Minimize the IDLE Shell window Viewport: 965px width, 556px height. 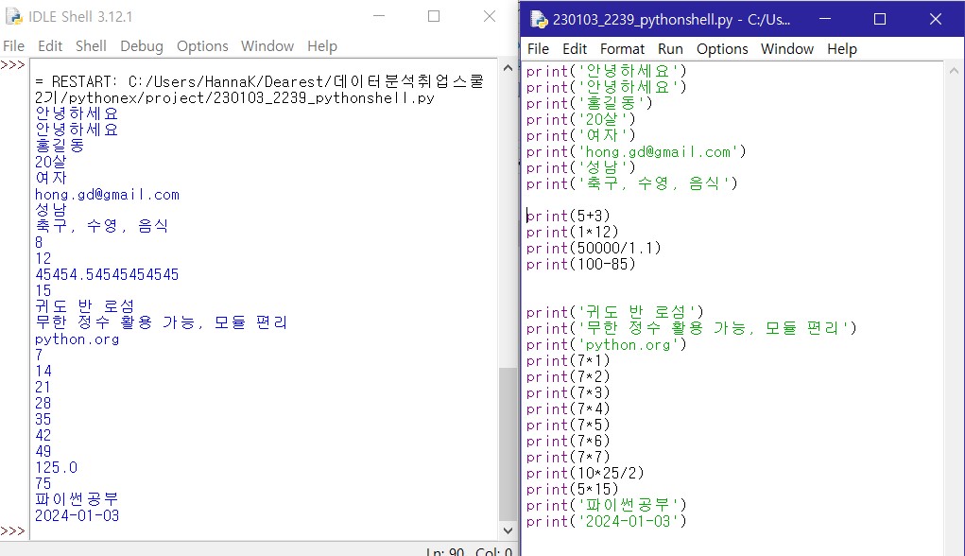pos(379,16)
